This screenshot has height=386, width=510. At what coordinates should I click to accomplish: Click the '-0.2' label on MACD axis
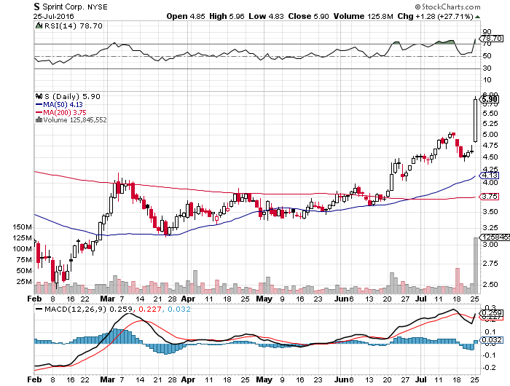tap(488, 368)
